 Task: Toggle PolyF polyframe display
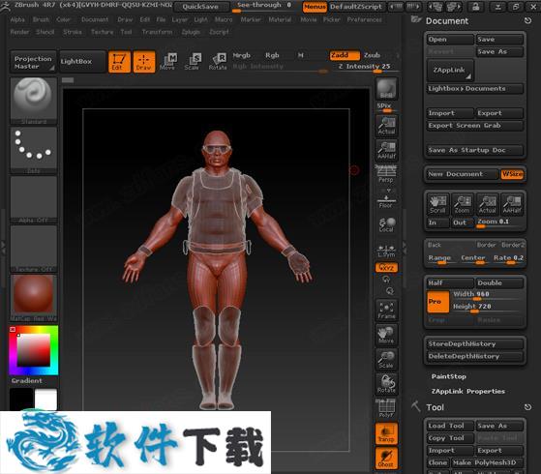pos(386,409)
